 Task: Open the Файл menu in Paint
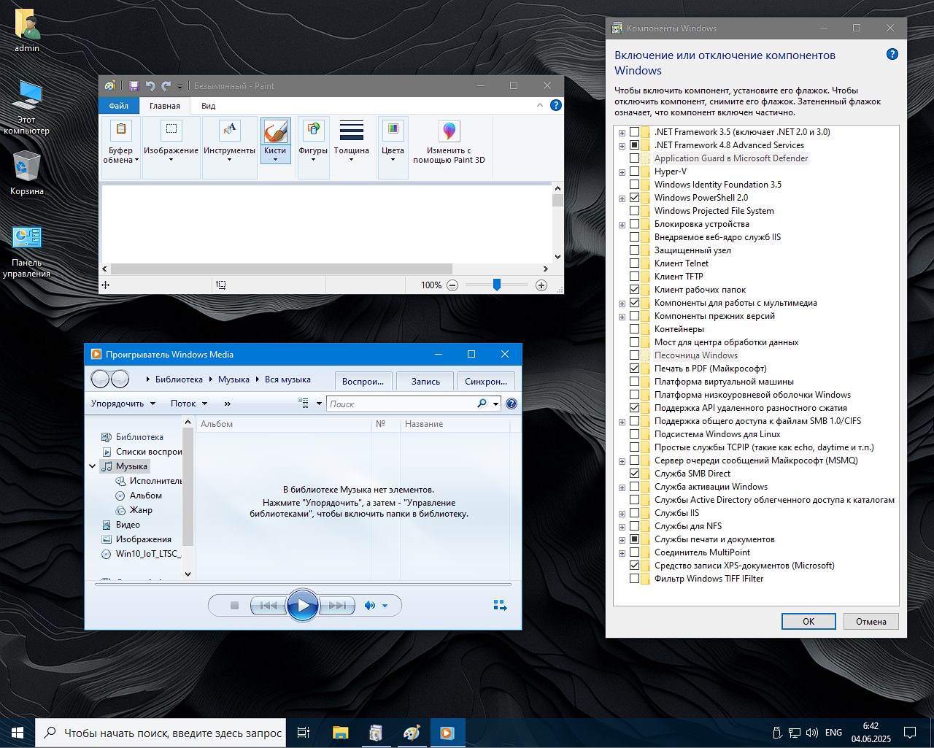pyautogui.click(x=119, y=106)
